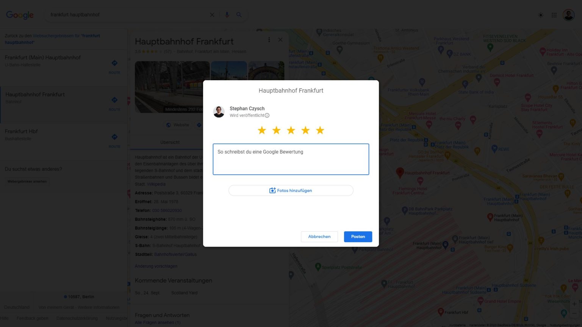Click Posten to publish review
This screenshot has height=327, width=582.
358,237
